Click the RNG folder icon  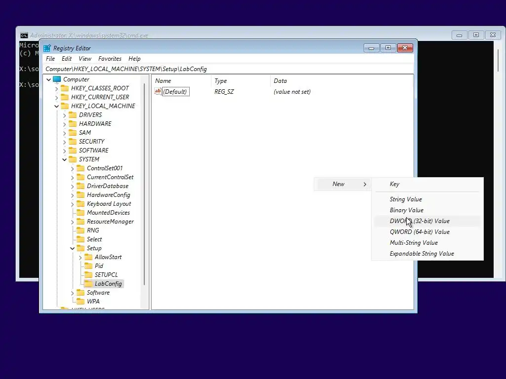click(x=81, y=230)
